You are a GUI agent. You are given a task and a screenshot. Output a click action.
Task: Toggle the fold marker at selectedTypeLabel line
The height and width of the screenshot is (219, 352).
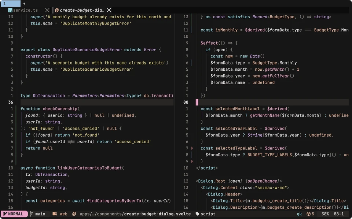192,148
